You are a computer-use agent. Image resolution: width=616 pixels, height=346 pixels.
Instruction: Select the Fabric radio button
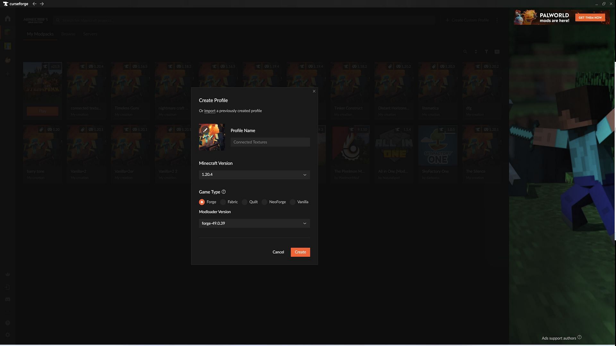pyautogui.click(x=223, y=202)
